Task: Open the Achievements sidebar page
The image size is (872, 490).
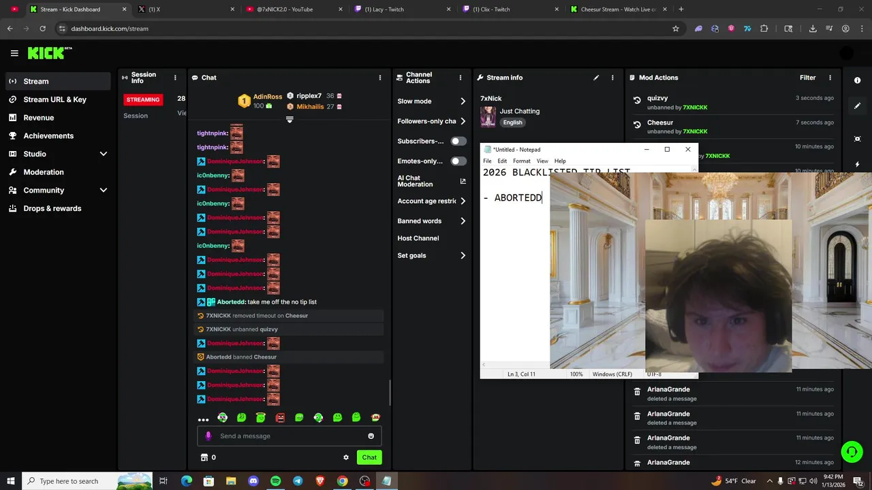Action: [48, 135]
